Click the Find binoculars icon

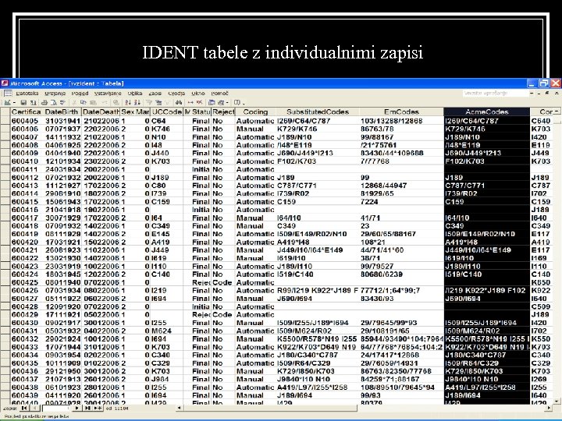[180, 102]
